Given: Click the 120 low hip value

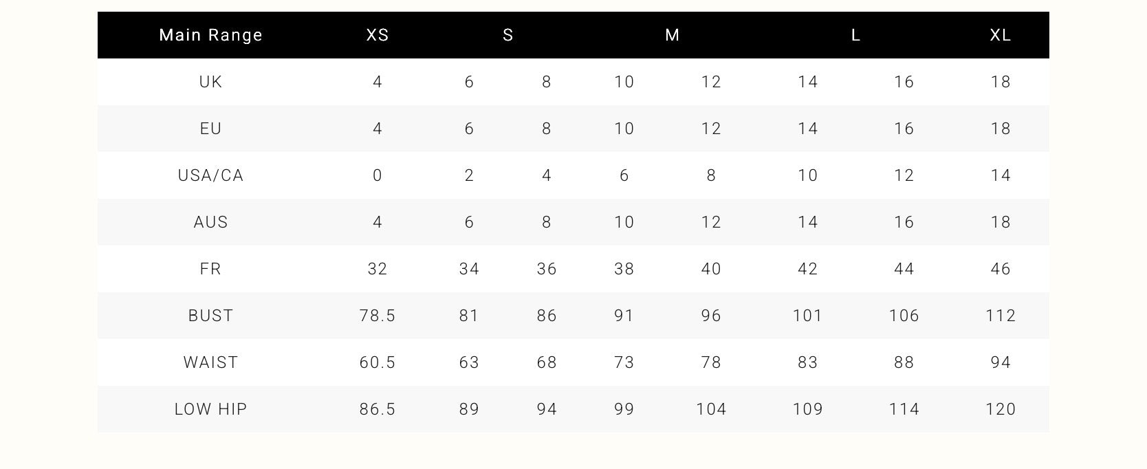Looking at the screenshot, I should click(1001, 409).
